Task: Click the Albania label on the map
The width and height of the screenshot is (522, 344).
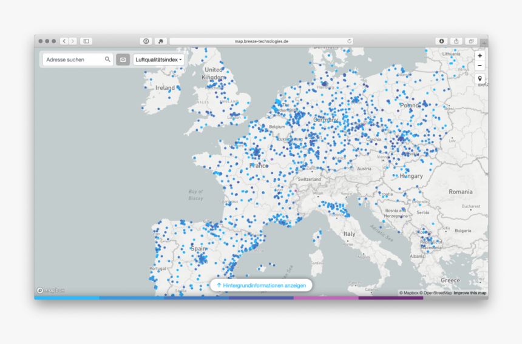Action: 417,256
